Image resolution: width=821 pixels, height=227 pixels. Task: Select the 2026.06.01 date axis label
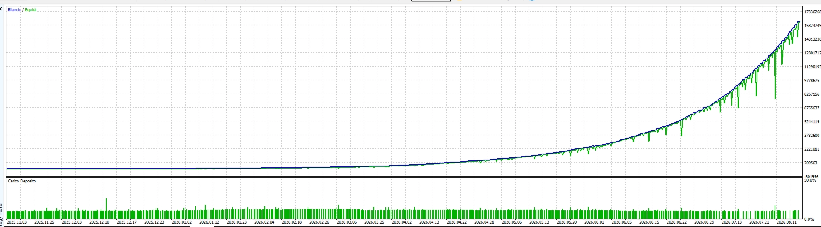(594, 222)
